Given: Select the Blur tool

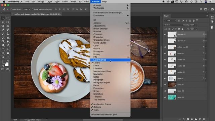Looking at the screenshot, I should click(x=8, y=41).
